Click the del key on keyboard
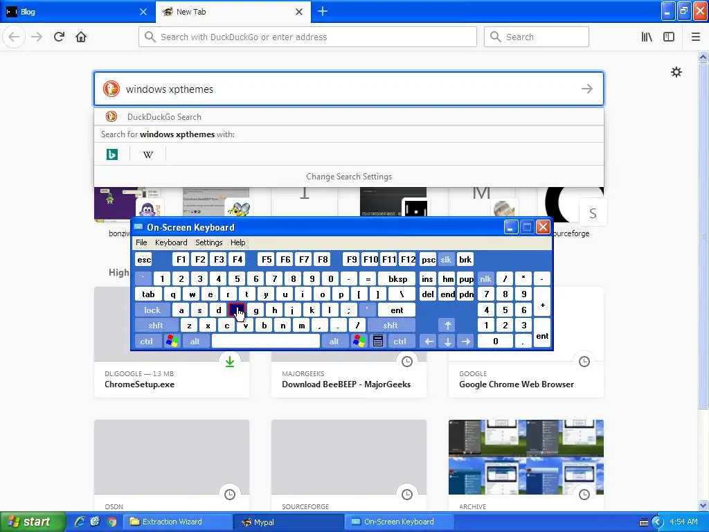This screenshot has height=532, width=709. tap(428, 294)
